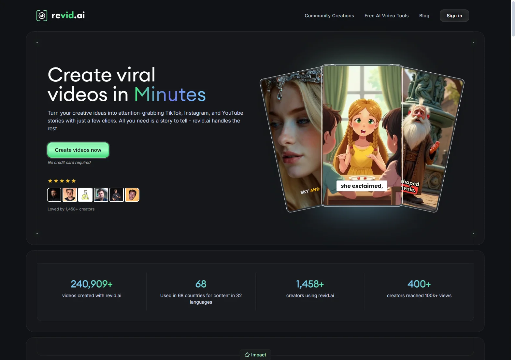Click the fifth creator avatar of man in black
The height and width of the screenshot is (360, 516).
(117, 195)
